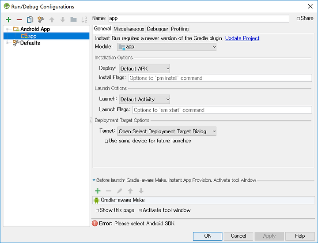Create a new folder for configurations

pos(73,19)
